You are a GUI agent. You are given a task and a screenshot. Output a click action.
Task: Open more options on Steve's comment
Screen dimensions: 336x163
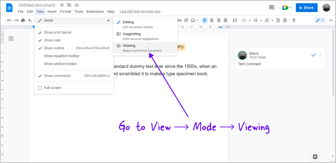[x=321, y=55]
